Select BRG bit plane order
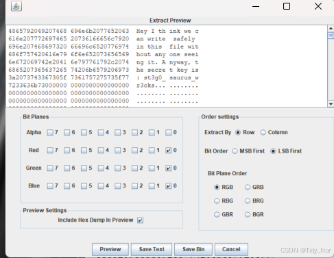The width and height of the screenshot is (334, 258). point(248,201)
